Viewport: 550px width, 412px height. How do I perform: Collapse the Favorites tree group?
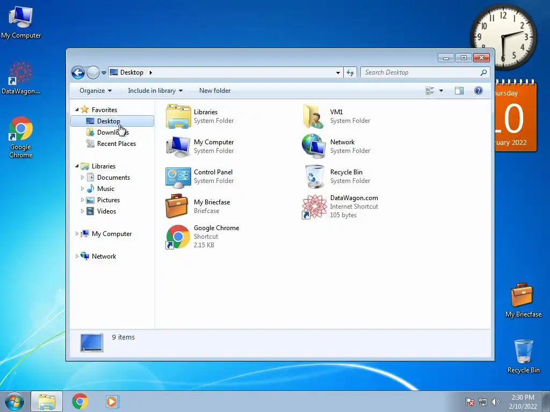77,110
